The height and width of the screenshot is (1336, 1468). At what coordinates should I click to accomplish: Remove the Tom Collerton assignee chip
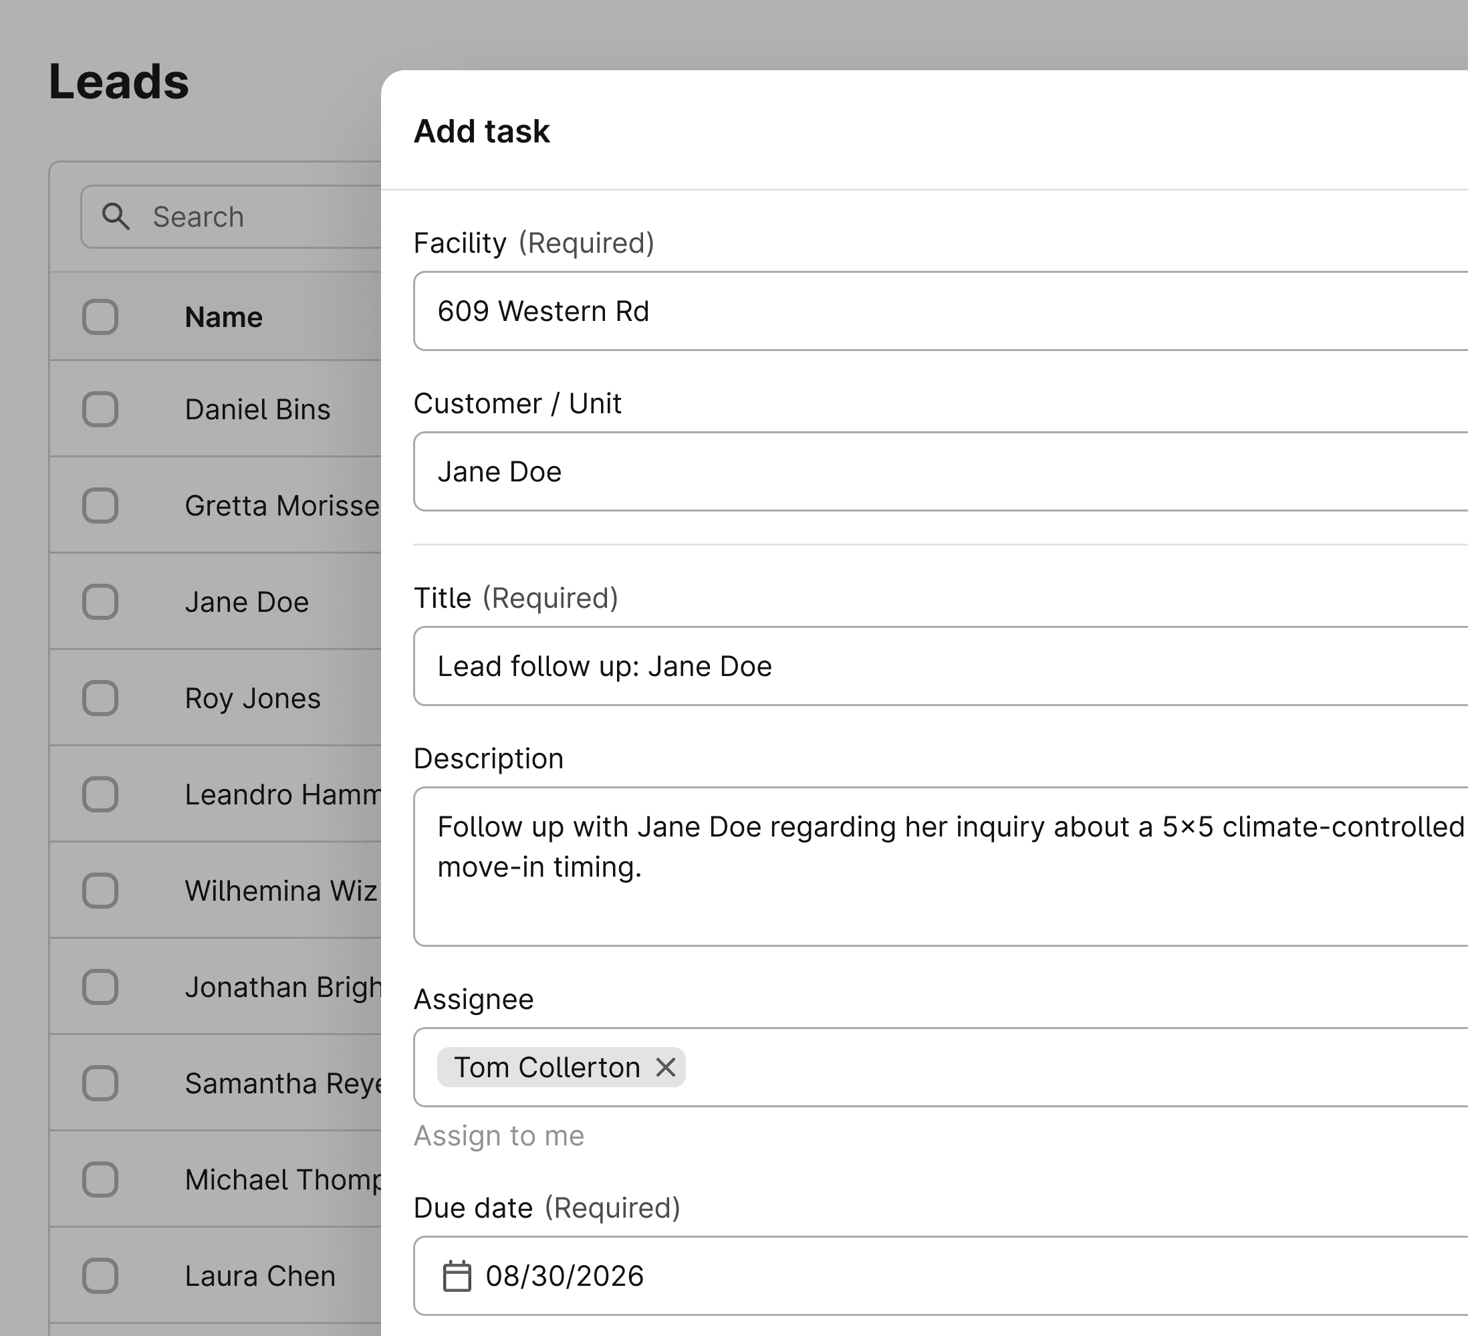pos(666,1067)
